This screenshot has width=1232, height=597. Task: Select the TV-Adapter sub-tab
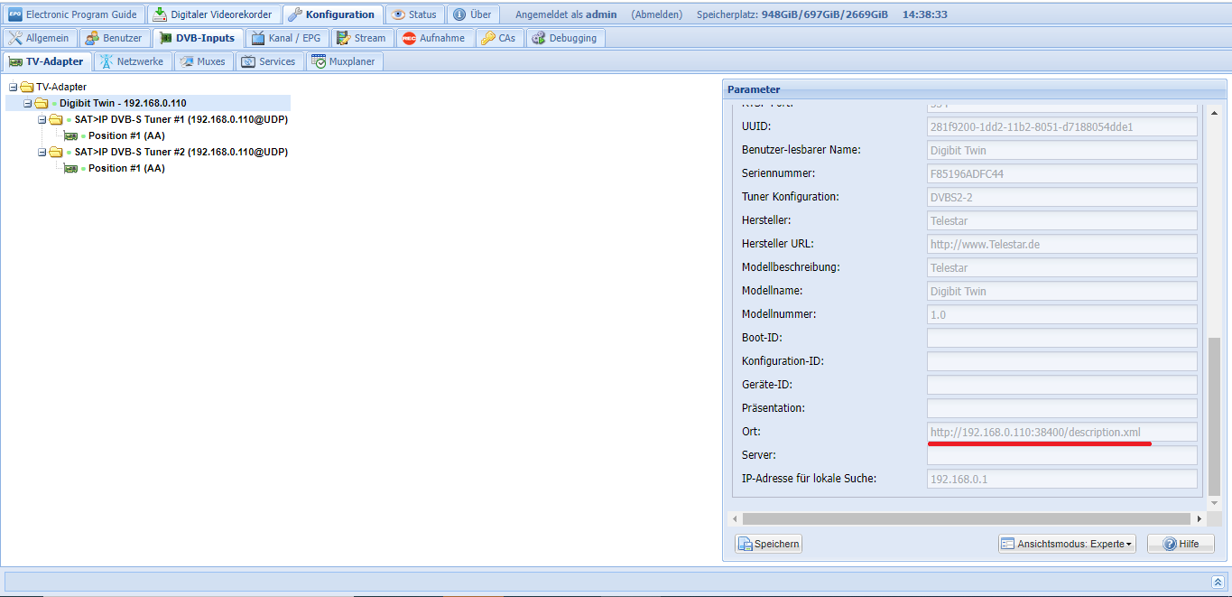pos(47,61)
